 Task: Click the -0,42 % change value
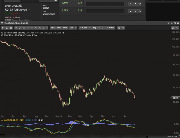[8, 17]
